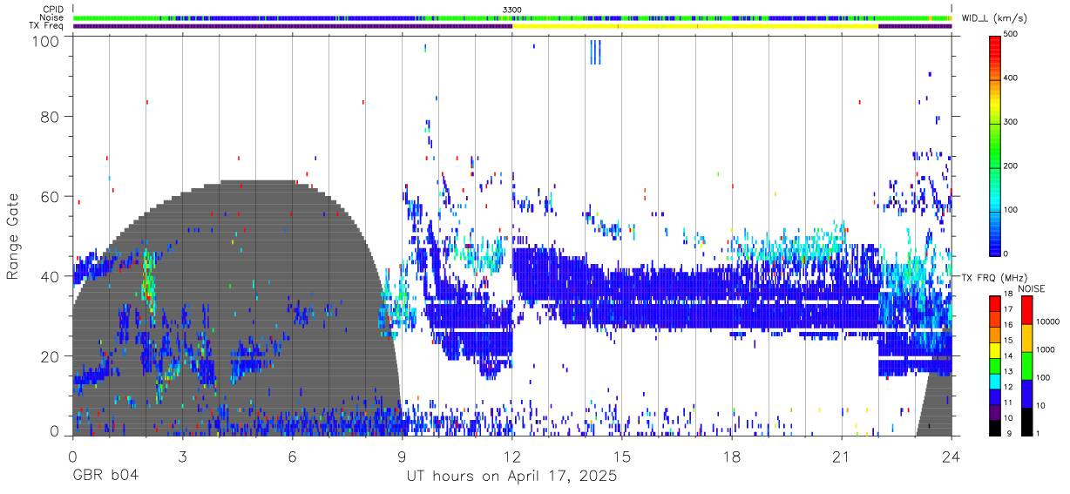This screenshot has width=1070, height=494.
Task: Click the CPID value 3300
Action: click(x=512, y=10)
